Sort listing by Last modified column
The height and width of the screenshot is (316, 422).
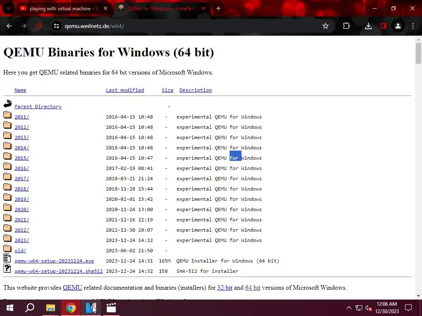point(125,90)
